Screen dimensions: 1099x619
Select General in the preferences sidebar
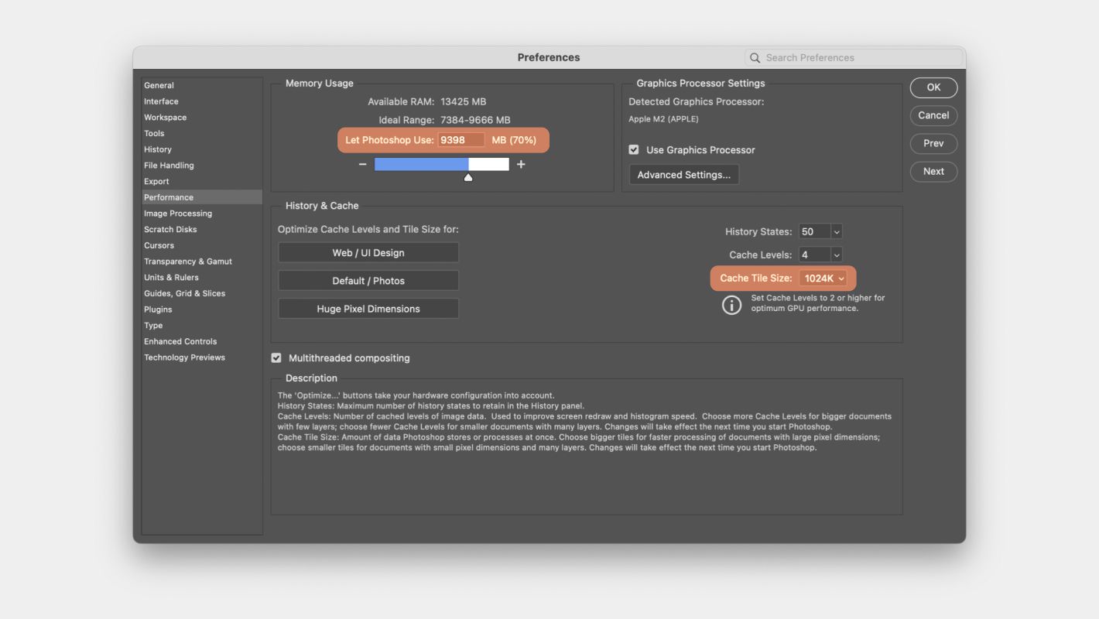pos(159,86)
